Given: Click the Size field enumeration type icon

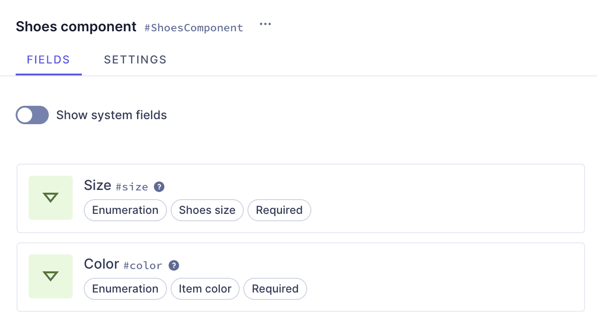Looking at the screenshot, I should 51,198.
